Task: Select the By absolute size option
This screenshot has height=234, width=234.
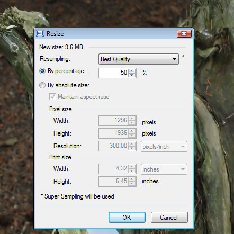Action: [42, 85]
